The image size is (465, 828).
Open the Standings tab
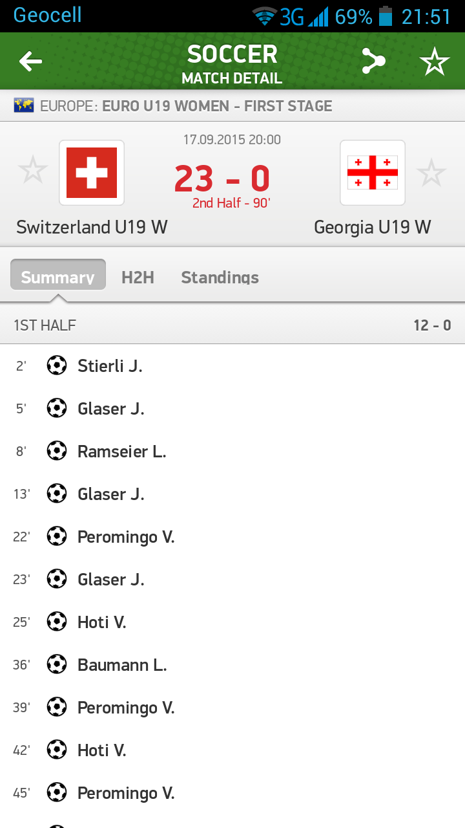click(220, 277)
